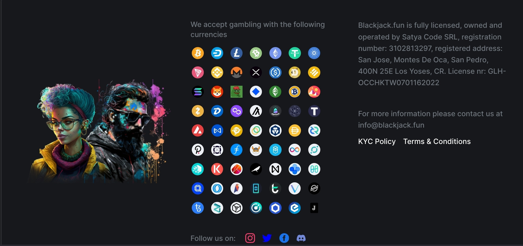This screenshot has width=523, height=246.
Task: Choose the Solana currency icon
Action: [x=198, y=92]
